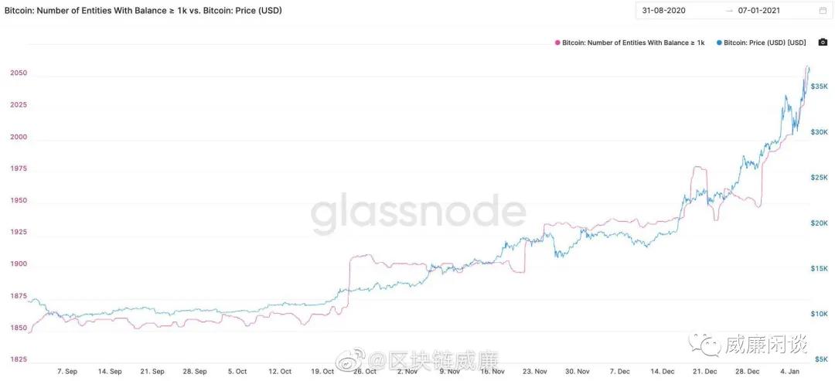Click the camera snapshot icon
This screenshot has height=381, width=835.
pyautogui.click(x=823, y=42)
